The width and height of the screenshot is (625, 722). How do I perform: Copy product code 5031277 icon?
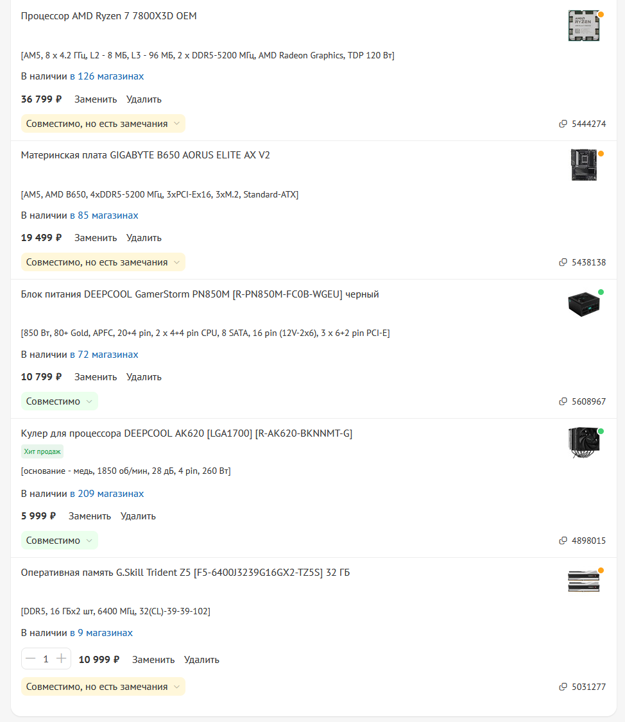click(563, 687)
